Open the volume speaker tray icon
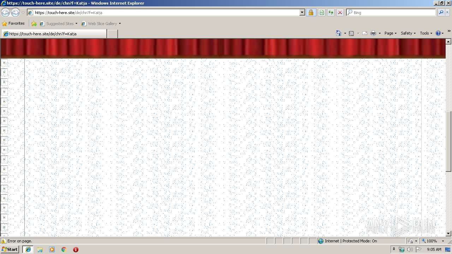 coord(410,249)
